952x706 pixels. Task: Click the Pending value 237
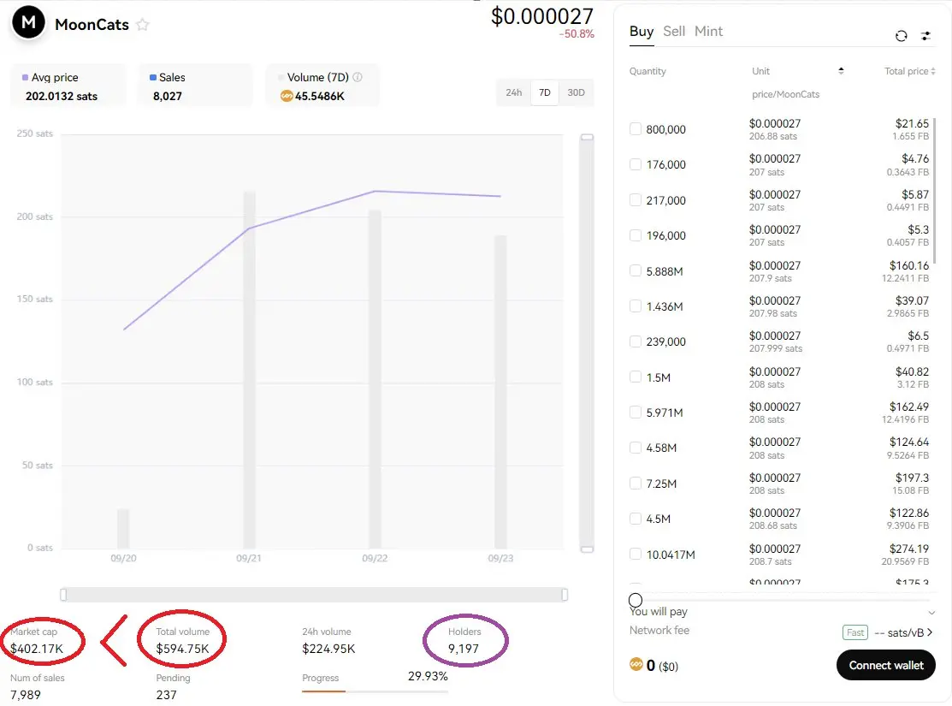click(x=166, y=695)
